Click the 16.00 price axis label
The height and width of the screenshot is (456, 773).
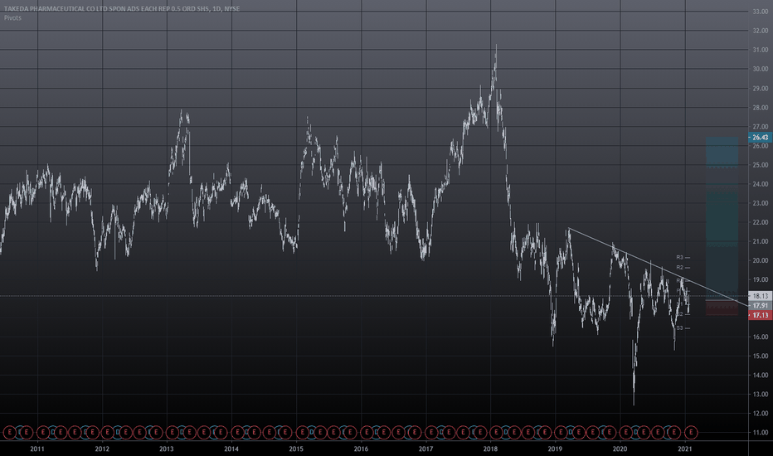(x=761, y=337)
